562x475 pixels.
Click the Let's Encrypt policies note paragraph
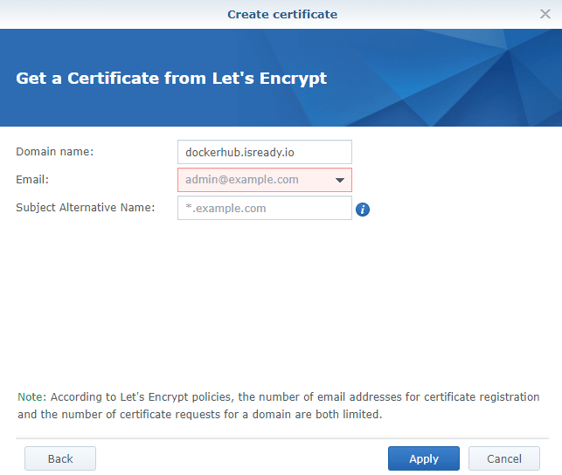280,406
